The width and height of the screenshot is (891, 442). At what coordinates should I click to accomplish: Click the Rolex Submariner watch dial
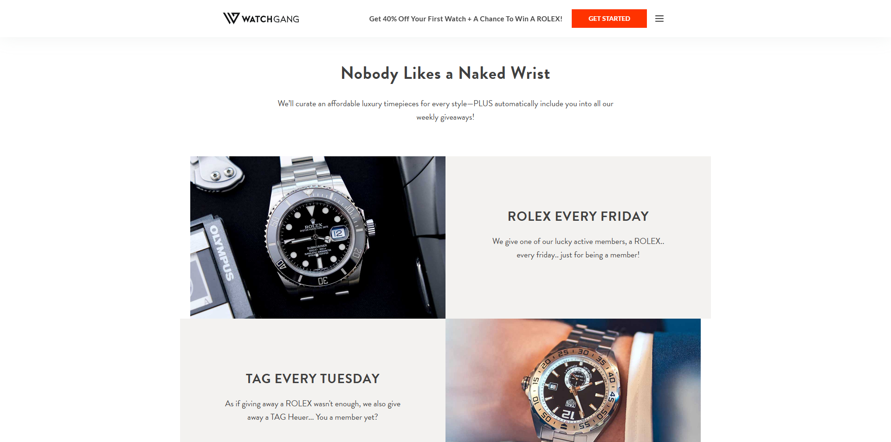click(x=316, y=237)
